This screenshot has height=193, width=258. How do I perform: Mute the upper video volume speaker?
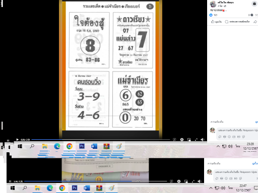point(203,139)
